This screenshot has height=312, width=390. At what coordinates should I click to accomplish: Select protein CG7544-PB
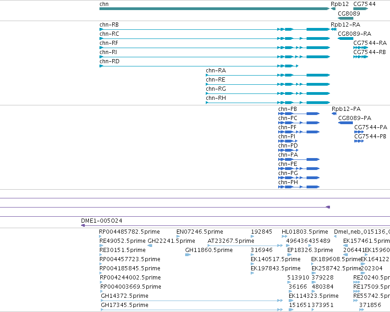(370, 137)
